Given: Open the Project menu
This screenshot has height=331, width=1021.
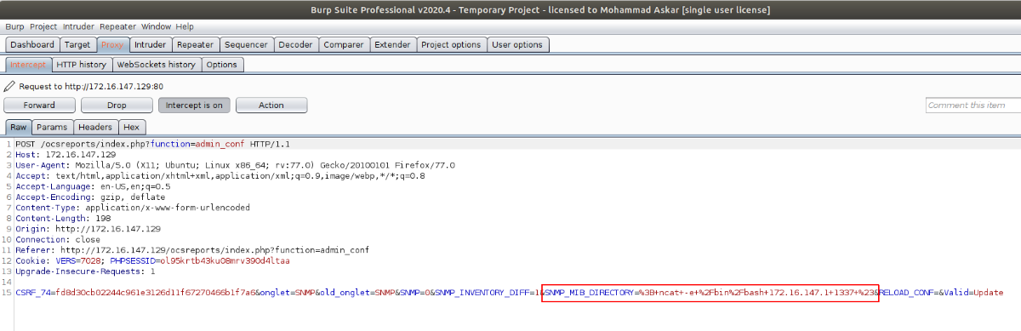Looking at the screenshot, I should [44, 26].
